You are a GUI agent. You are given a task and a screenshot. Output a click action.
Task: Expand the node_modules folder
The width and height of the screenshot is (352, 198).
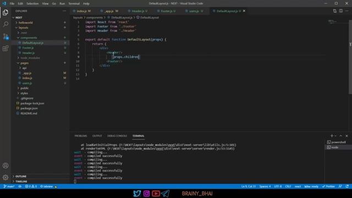point(30,58)
